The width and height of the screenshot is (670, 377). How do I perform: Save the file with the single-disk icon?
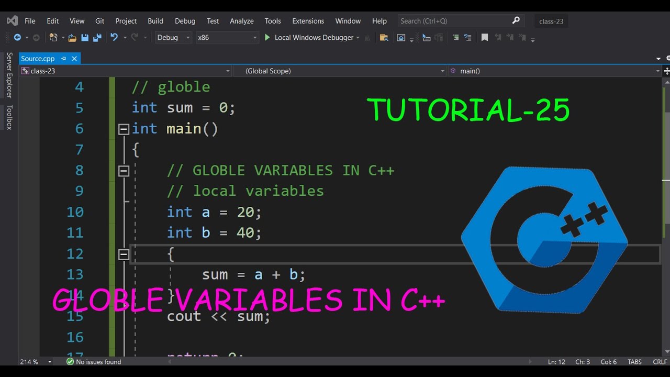[85, 38]
